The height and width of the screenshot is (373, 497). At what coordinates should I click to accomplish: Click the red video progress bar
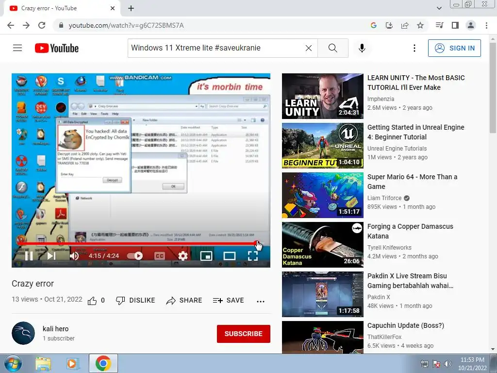tap(137, 244)
